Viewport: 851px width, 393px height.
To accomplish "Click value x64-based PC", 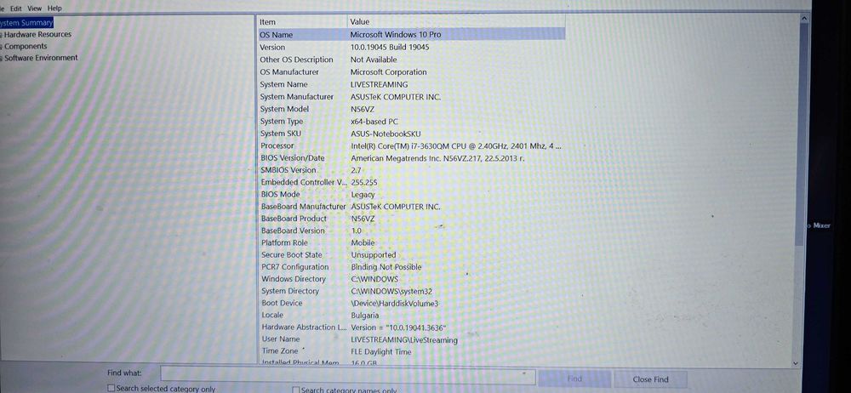I will point(374,122).
